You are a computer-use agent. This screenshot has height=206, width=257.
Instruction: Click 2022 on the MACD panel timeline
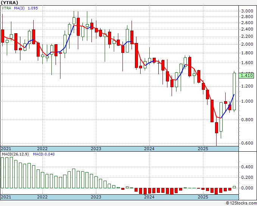[42, 197]
